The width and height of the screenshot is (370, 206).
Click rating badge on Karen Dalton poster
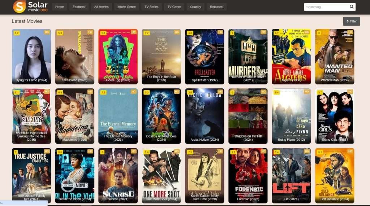[190, 152]
